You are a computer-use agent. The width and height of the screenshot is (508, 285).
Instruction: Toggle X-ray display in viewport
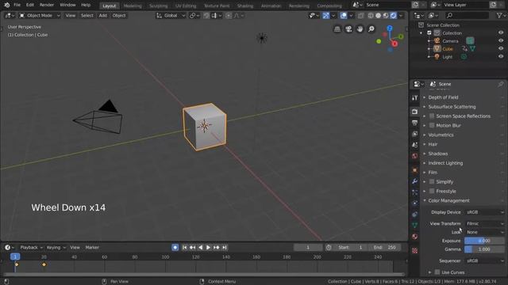pos(360,16)
